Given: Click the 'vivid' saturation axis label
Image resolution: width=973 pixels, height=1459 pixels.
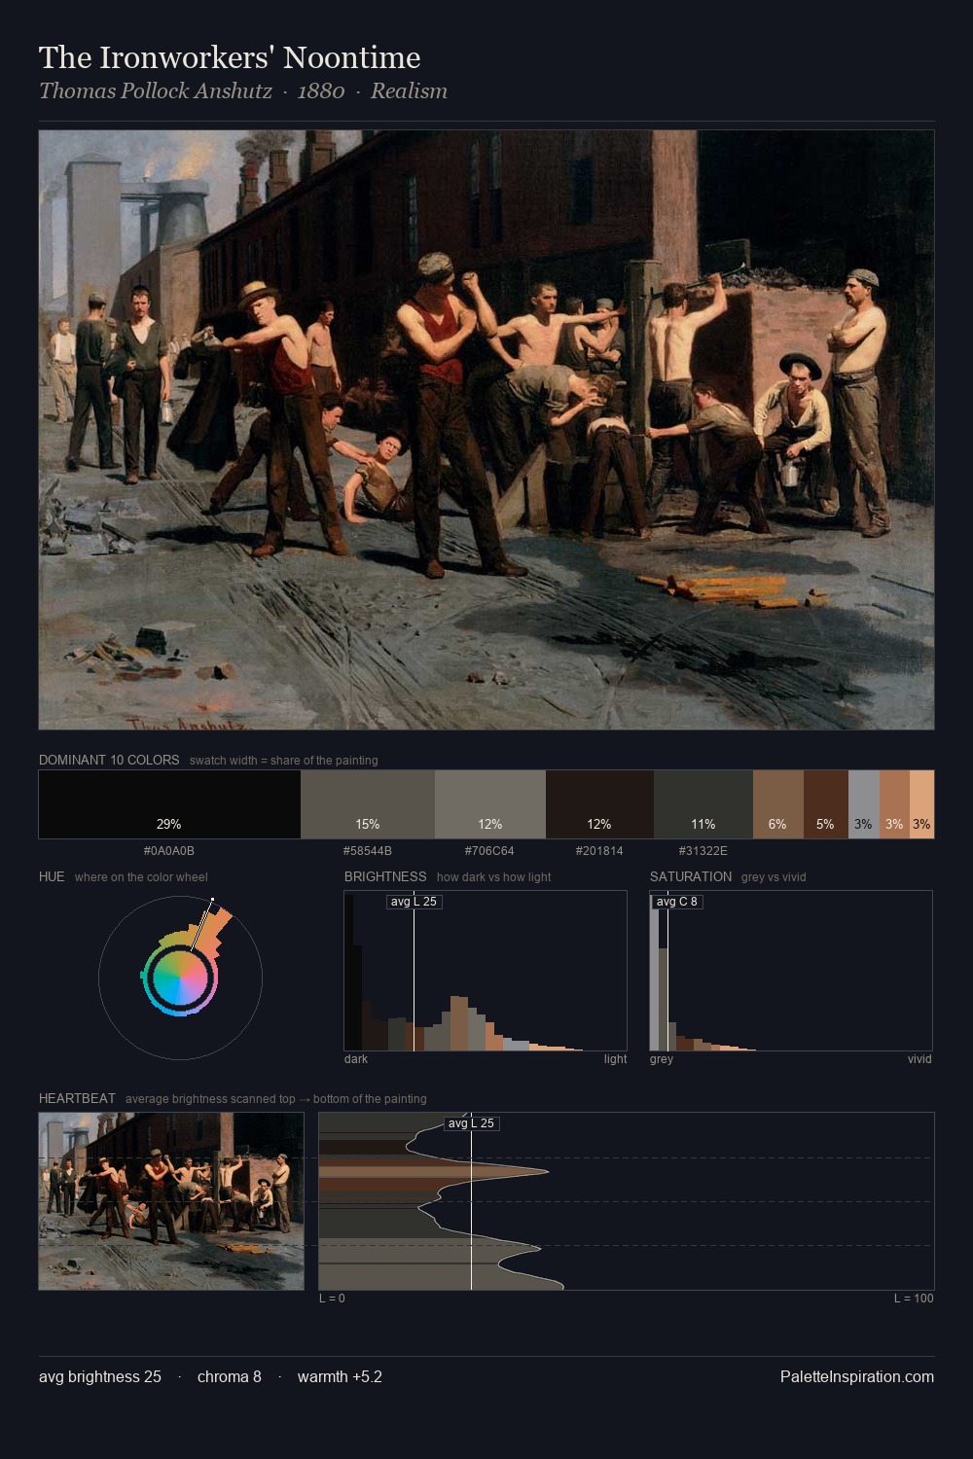Looking at the screenshot, I should click(x=919, y=1059).
